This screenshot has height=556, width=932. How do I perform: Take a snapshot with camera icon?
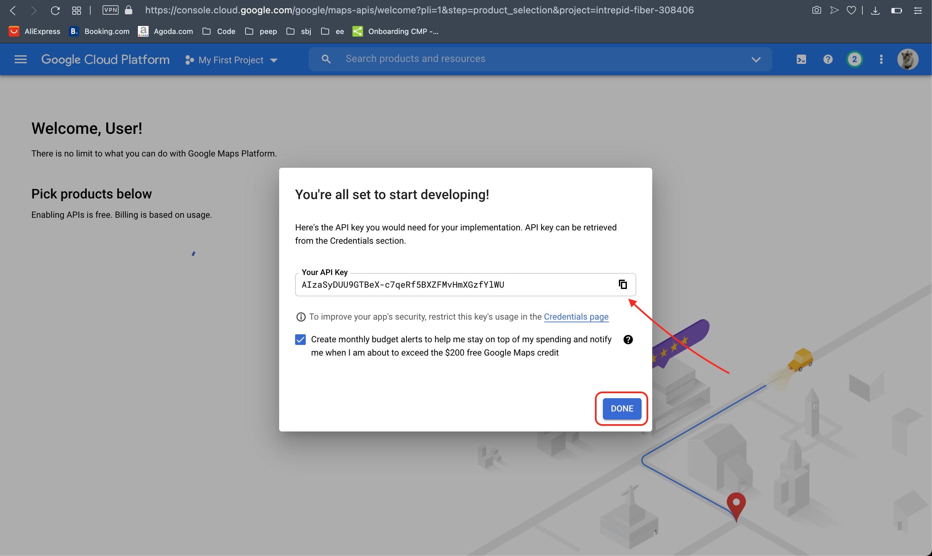click(816, 10)
